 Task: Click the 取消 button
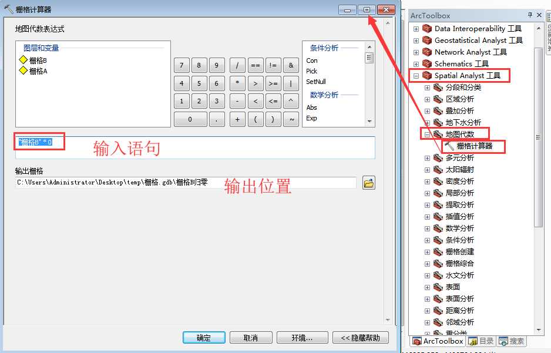click(251, 338)
